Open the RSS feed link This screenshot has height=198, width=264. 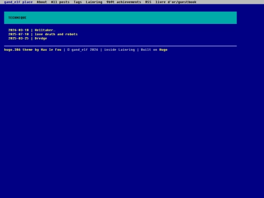pyautogui.click(x=148, y=2)
